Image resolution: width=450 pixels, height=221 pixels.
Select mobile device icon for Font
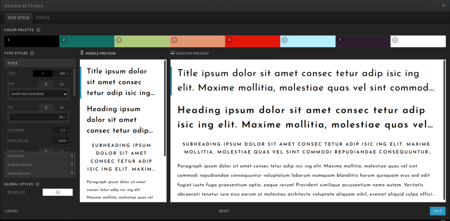46,84
